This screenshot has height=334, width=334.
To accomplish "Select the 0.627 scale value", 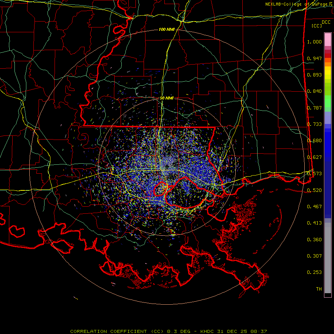I will point(314,157).
